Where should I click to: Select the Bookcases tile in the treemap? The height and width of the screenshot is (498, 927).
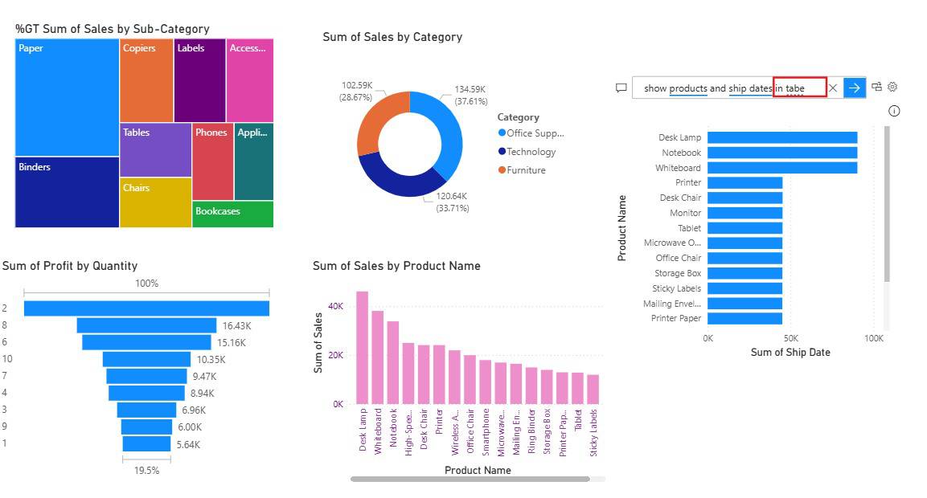click(233, 214)
